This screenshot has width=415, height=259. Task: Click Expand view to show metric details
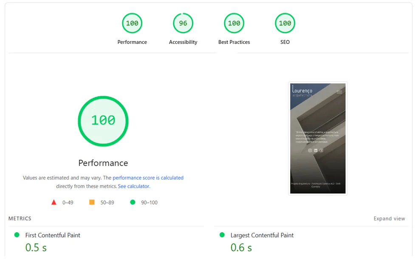[389, 218]
